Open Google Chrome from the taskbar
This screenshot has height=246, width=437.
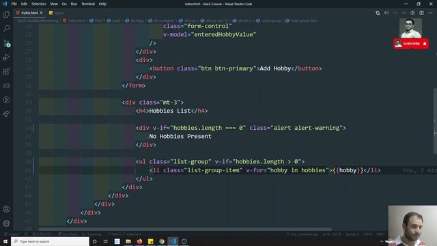162,241
